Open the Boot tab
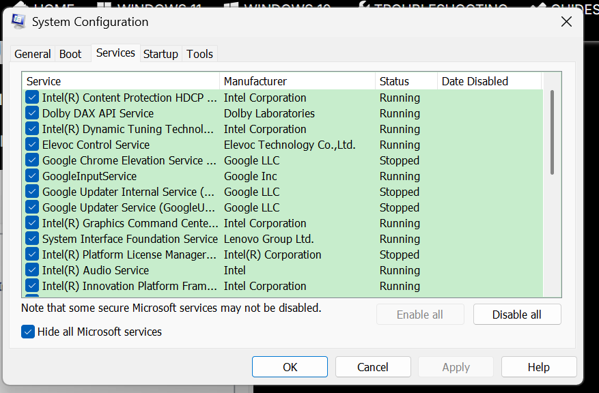The width and height of the screenshot is (599, 393). [70, 53]
